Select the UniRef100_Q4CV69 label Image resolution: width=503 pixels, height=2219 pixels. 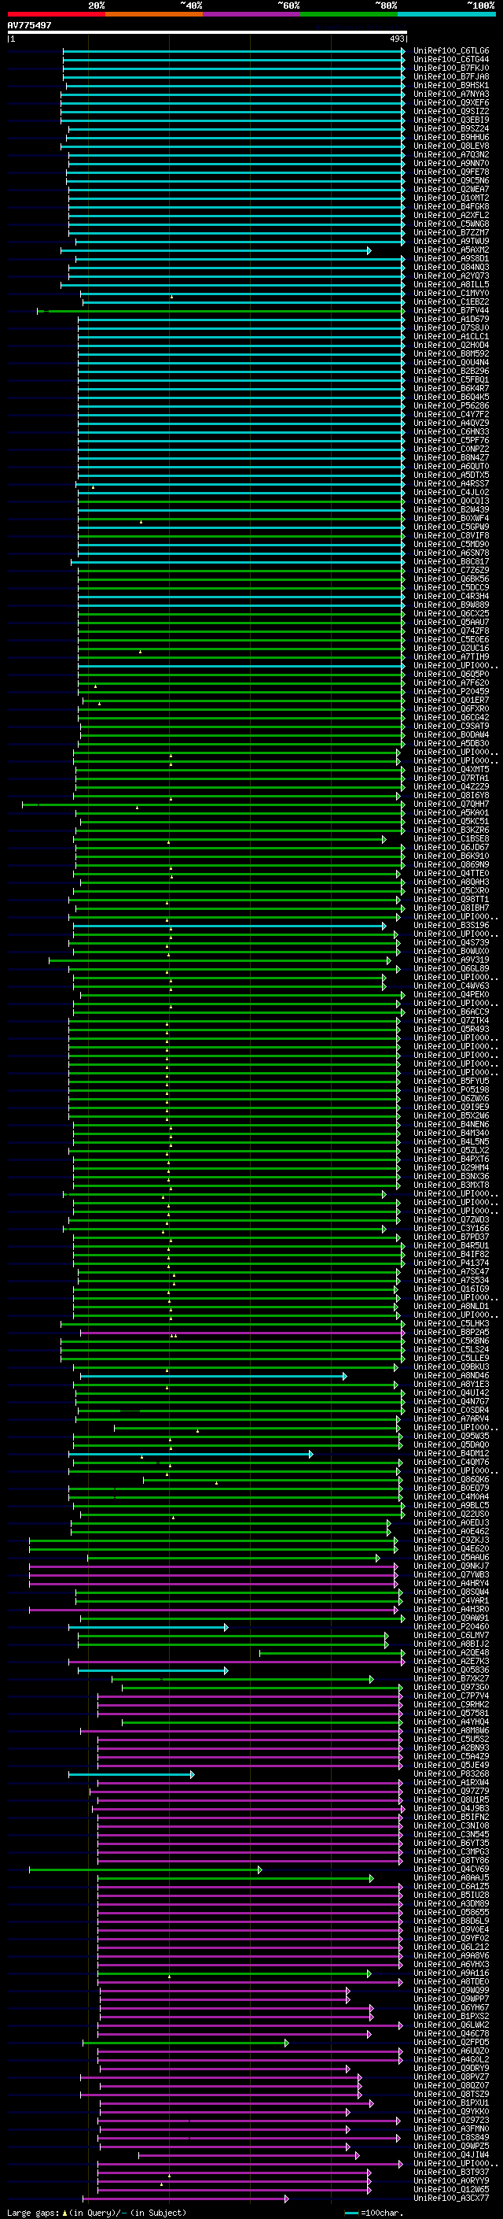tap(450, 1870)
